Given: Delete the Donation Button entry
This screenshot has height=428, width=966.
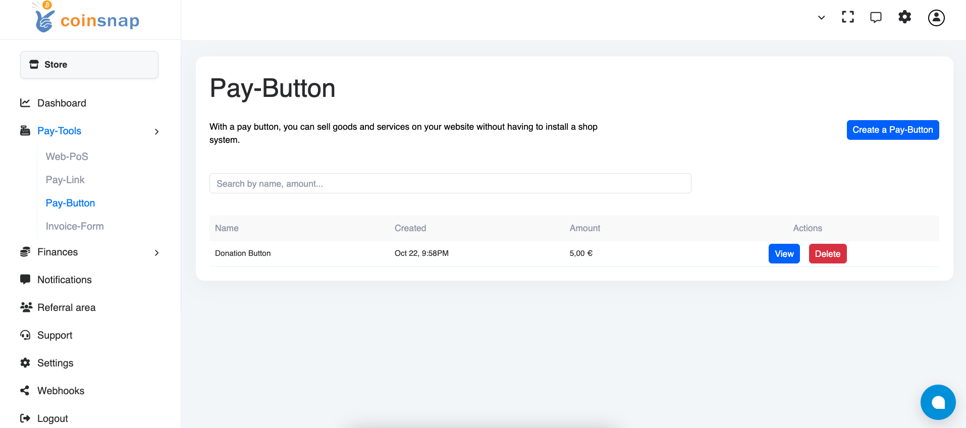Looking at the screenshot, I should 827,254.
